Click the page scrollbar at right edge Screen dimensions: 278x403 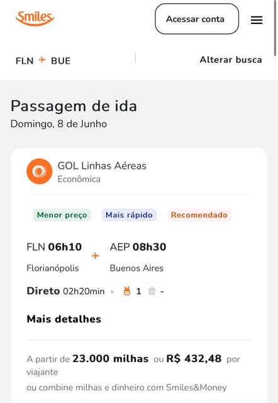click(x=275, y=28)
